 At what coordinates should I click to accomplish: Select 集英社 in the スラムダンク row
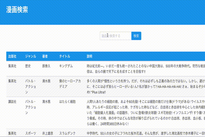12,133
